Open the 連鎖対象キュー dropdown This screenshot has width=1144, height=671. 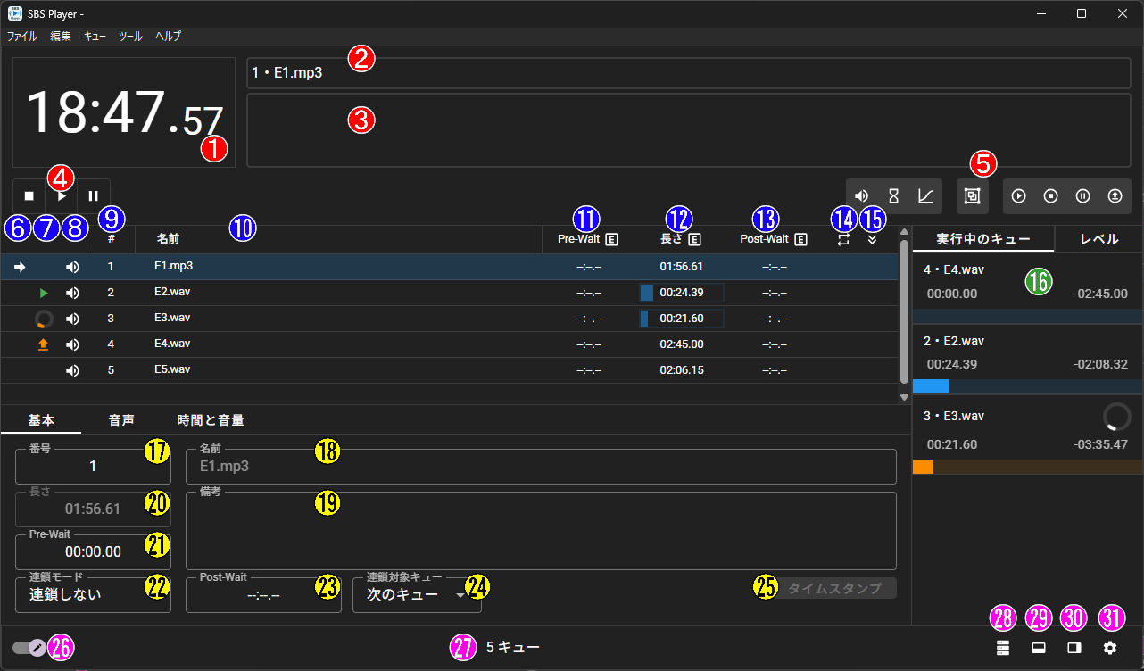[417, 595]
